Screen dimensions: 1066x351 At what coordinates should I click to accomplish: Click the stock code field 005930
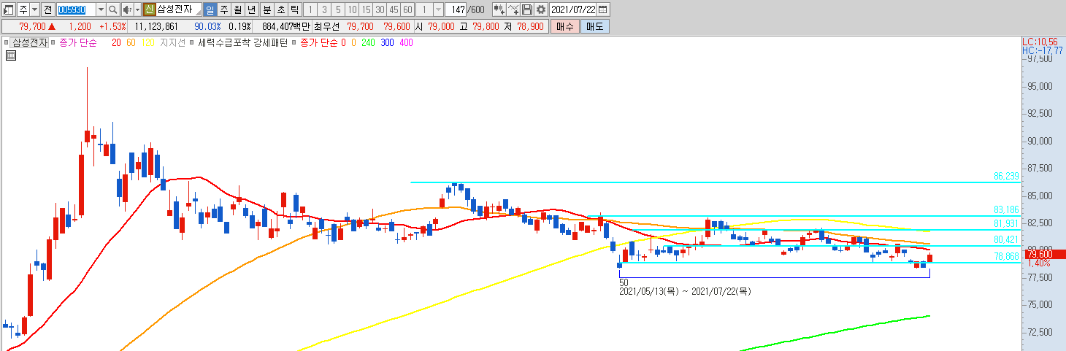click(77, 9)
